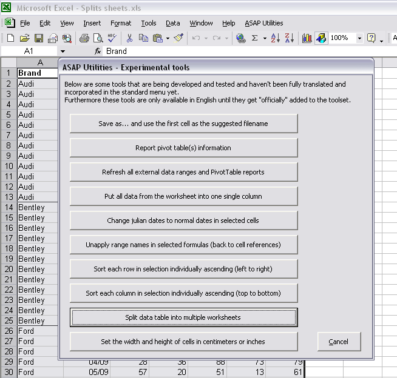The width and height of the screenshot is (397, 378).
Task: Click the Paste clipboard icon
Action: 157,38
